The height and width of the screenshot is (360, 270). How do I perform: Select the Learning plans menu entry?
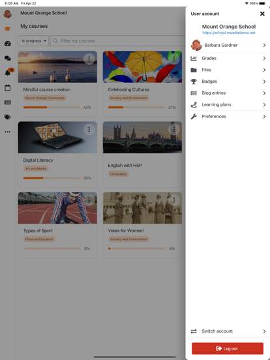point(228,105)
